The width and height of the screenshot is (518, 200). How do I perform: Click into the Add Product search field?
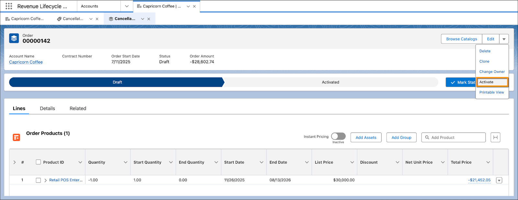coord(454,137)
